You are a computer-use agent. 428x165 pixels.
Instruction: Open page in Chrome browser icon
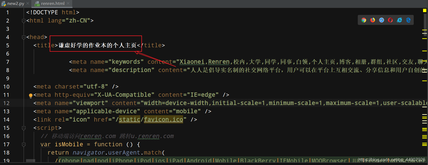coord(364,20)
